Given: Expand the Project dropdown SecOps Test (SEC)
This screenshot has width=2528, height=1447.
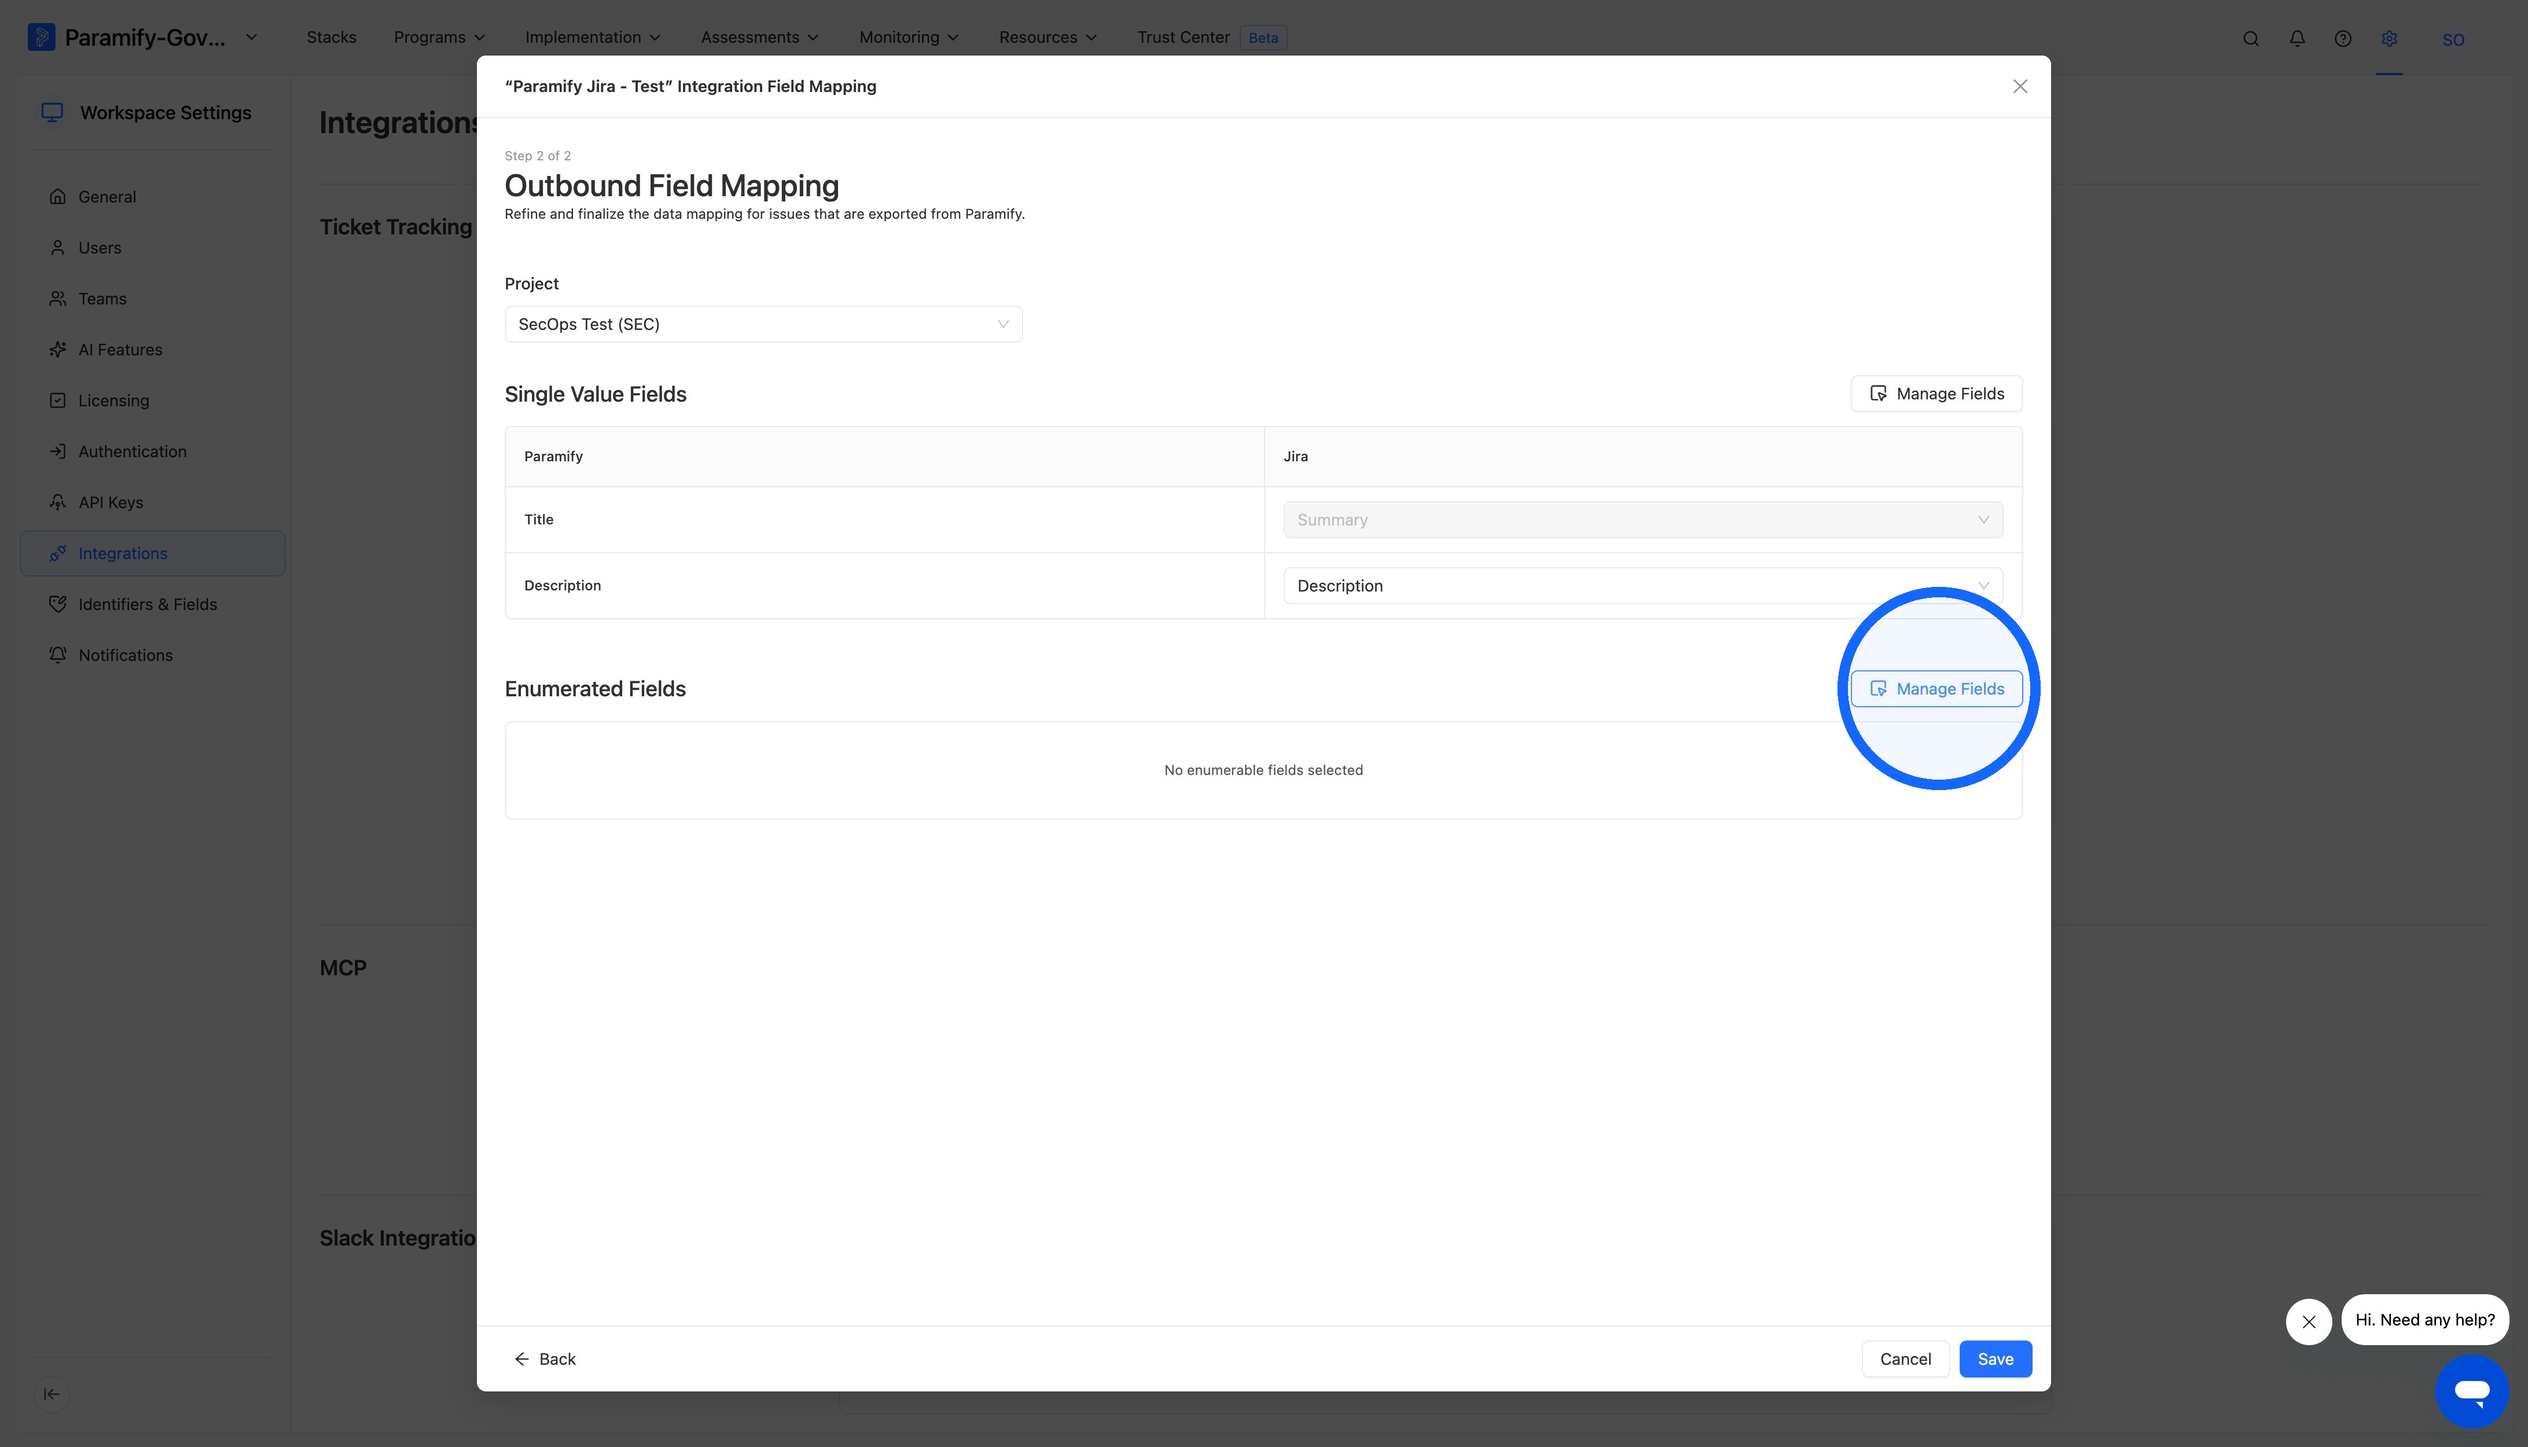Looking at the screenshot, I should point(763,324).
